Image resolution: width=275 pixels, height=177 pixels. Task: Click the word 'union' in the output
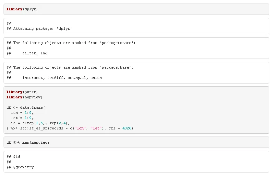tap(96, 78)
